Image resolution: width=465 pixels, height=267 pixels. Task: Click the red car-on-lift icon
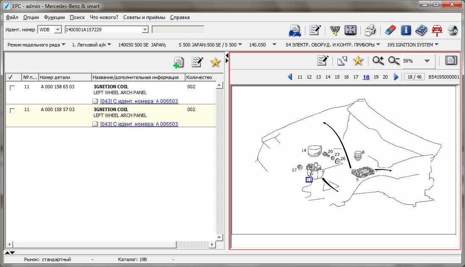(437, 30)
